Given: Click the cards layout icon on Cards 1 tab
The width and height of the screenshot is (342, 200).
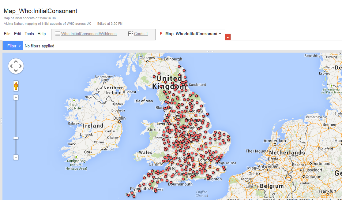Looking at the screenshot, I should click(x=130, y=34).
